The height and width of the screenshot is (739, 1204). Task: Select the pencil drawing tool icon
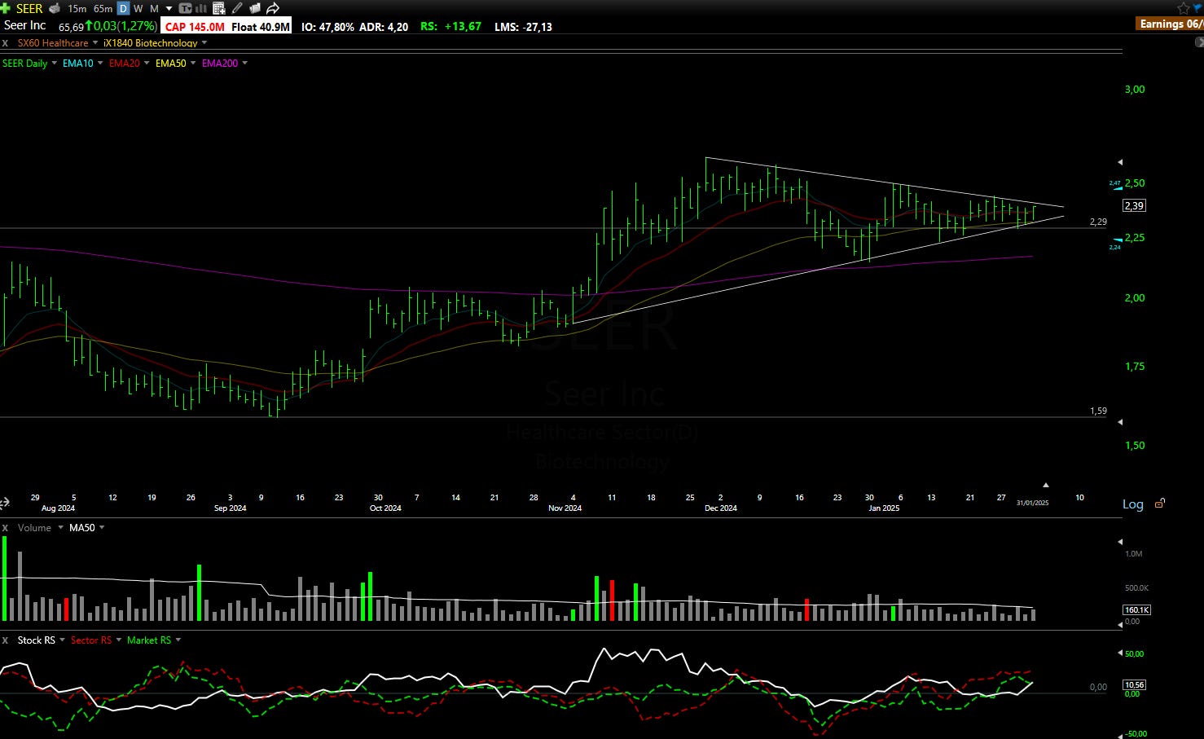(237, 8)
